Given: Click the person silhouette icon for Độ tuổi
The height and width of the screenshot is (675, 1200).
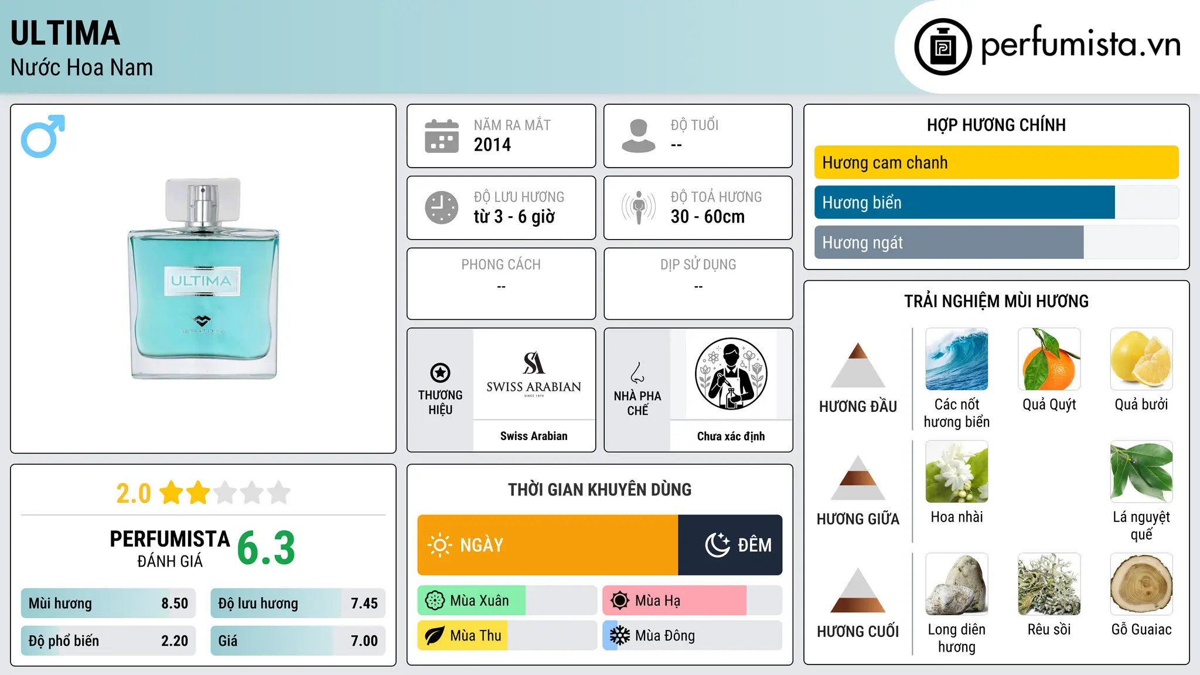Looking at the screenshot, I should coord(639,136).
